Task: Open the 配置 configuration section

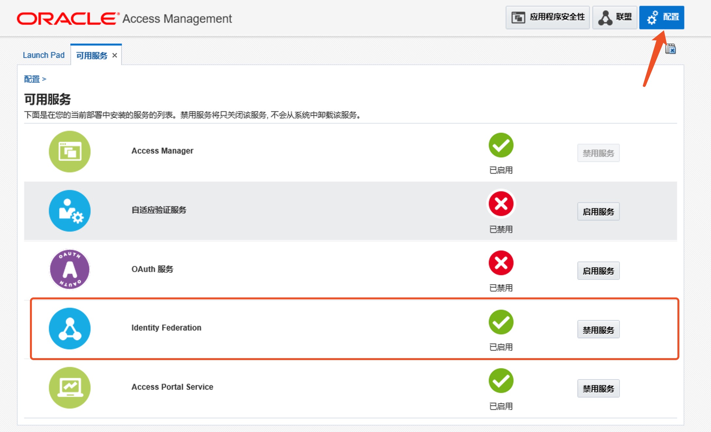Action: 661,17
